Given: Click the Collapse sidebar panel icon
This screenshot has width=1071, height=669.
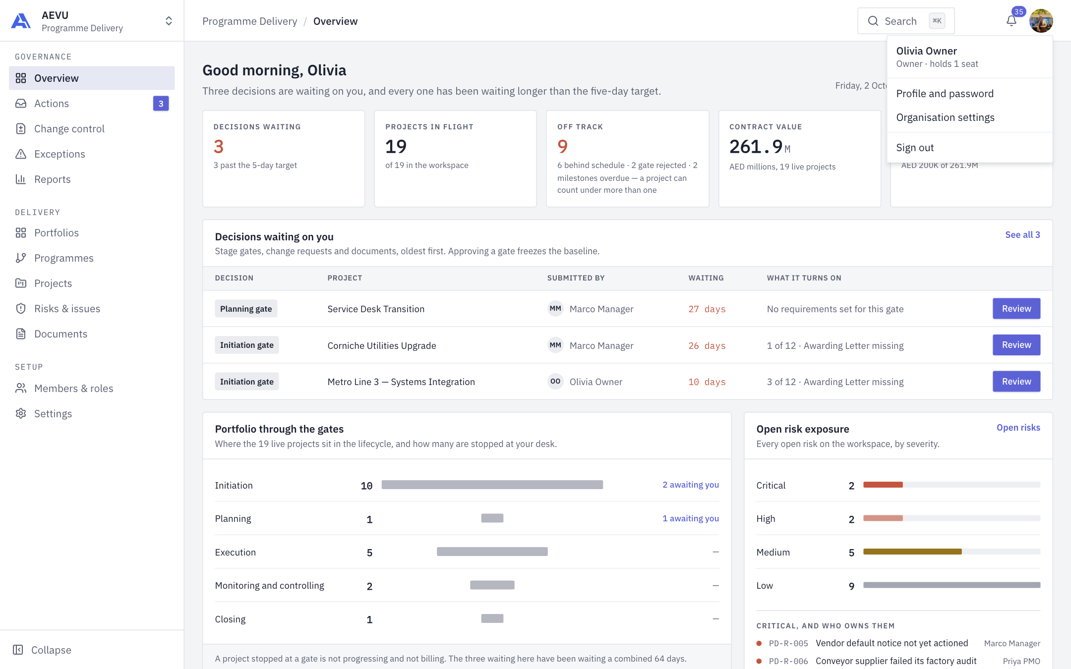Looking at the screenshot, I should point(18,650).
